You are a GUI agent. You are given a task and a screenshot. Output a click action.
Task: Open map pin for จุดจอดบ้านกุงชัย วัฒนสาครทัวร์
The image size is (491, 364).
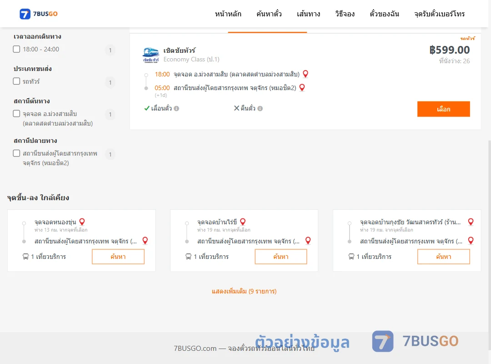[x=471, y=222]
